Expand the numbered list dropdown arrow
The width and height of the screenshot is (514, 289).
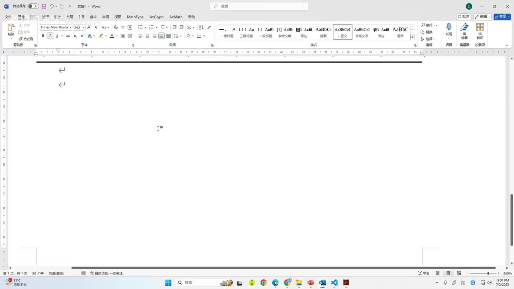(157, 27)
